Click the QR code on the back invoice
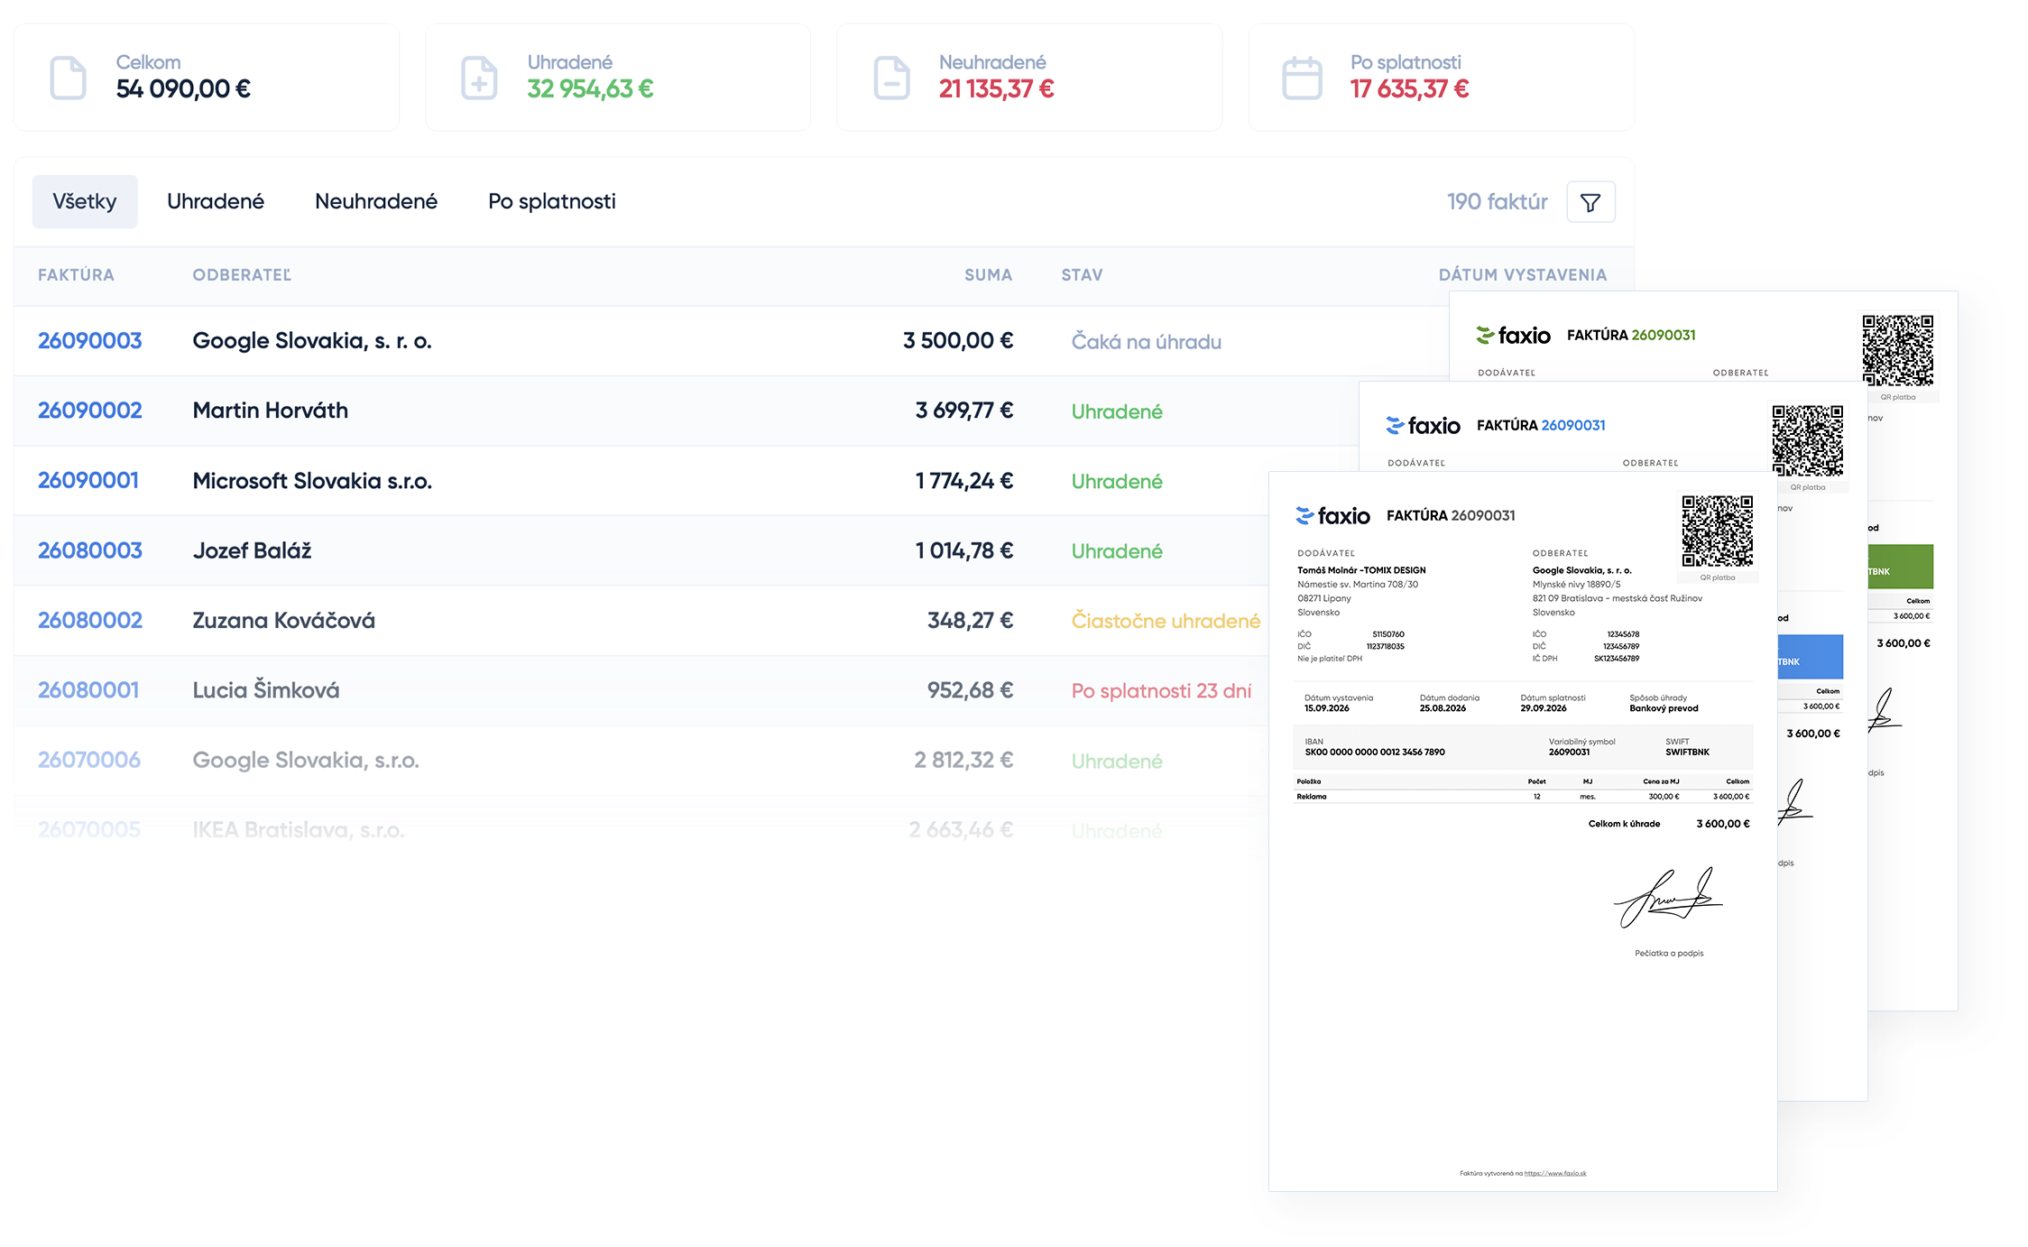The height and width of the screenshot is (1247, 2028). 1898,350
